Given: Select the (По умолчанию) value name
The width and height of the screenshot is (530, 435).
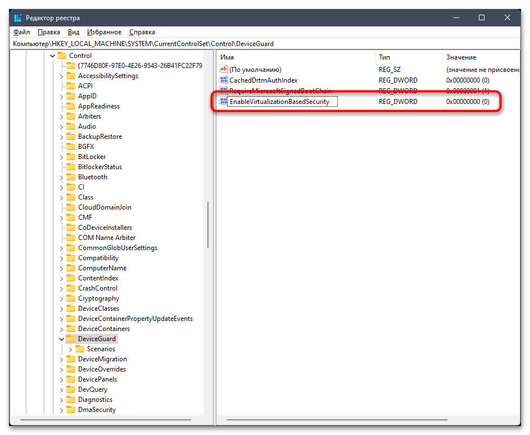Looking at the screenshot, I should (x=255, y=70).
